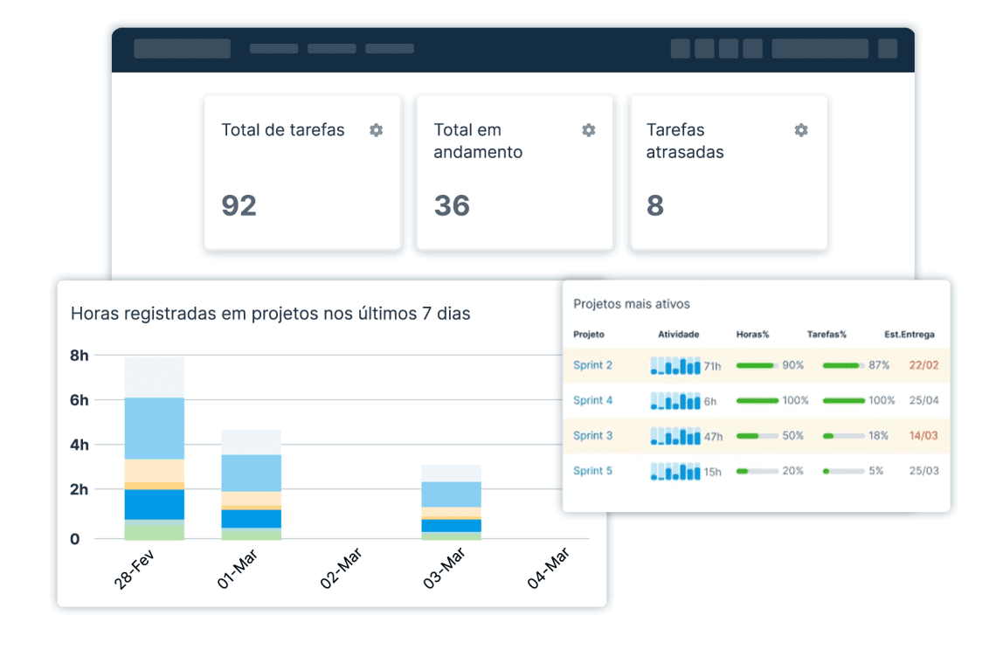Click the activity sparkline for Sprint 4
This screenshot has width=996, height=650.
coord(675,401)
